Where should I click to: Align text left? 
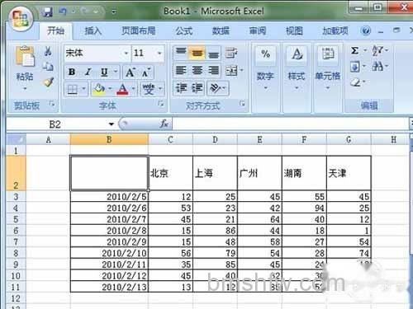(181, 71)
